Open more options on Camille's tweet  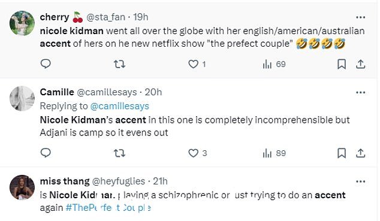pyautogui.click(x=360, y=92)
